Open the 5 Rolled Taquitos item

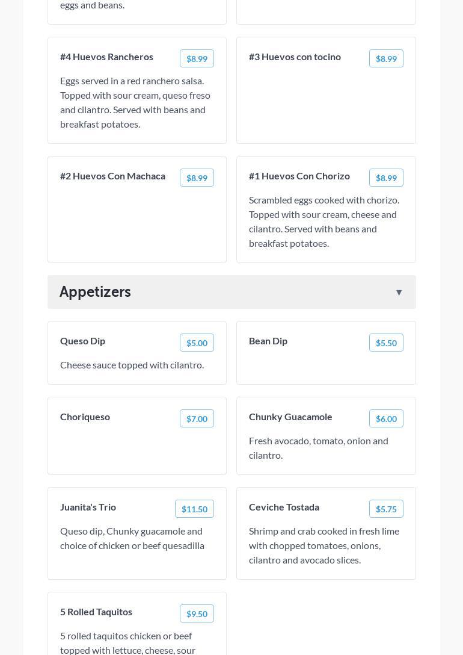click(x=96, y=612)
